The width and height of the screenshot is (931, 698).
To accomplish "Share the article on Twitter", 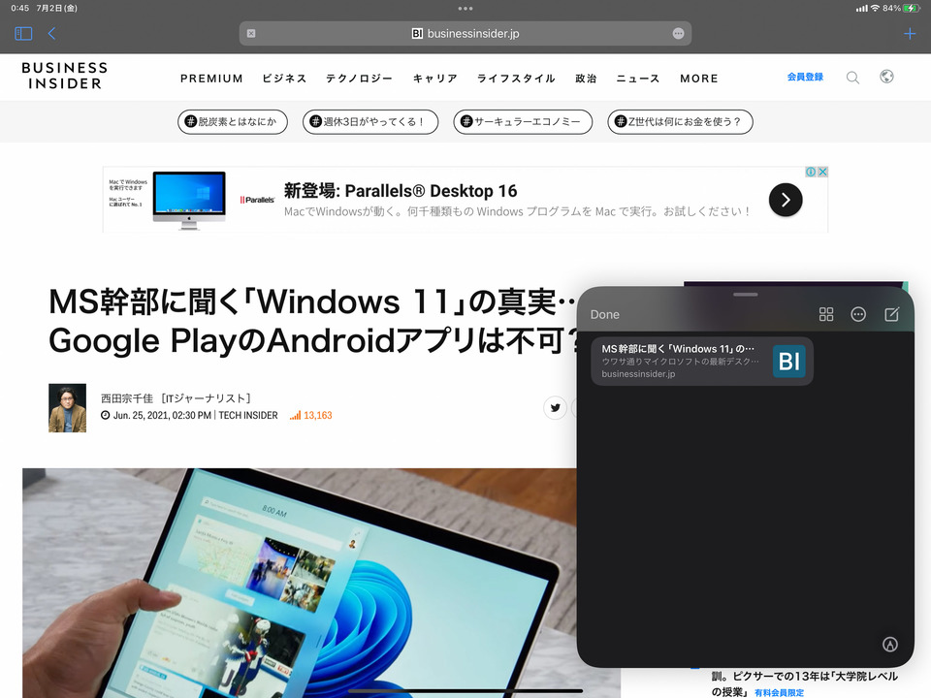I will (x=556, y=408).
